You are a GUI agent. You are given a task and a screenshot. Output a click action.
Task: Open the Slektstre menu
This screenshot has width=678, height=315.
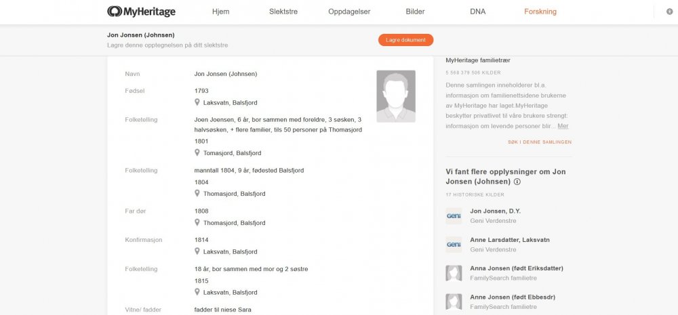click(x=283, y=12)
